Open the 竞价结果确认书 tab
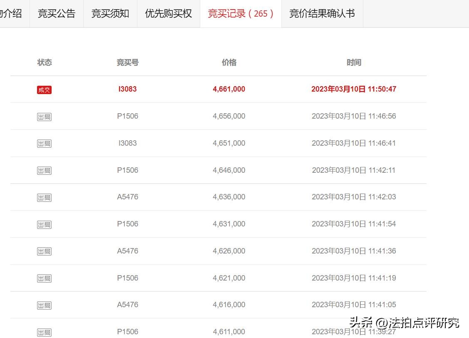 click(322, 13)
